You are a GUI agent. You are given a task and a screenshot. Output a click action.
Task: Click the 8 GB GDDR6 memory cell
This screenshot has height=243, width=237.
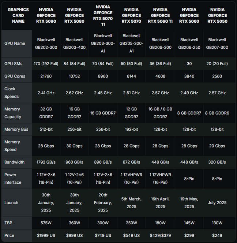click(217, 113)
